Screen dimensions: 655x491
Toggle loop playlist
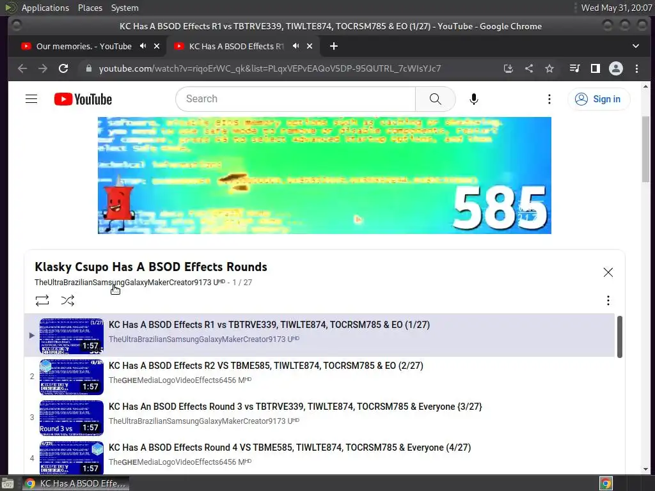[42, 300]
